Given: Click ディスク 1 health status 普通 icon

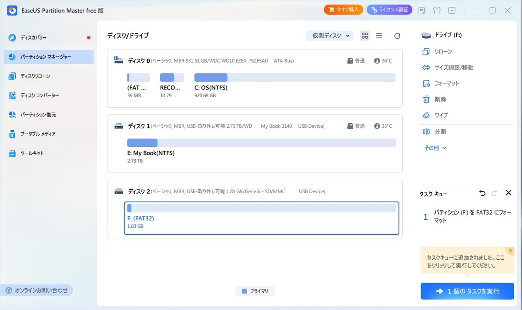Looking at the screenshot, I should tap(350, 126).
